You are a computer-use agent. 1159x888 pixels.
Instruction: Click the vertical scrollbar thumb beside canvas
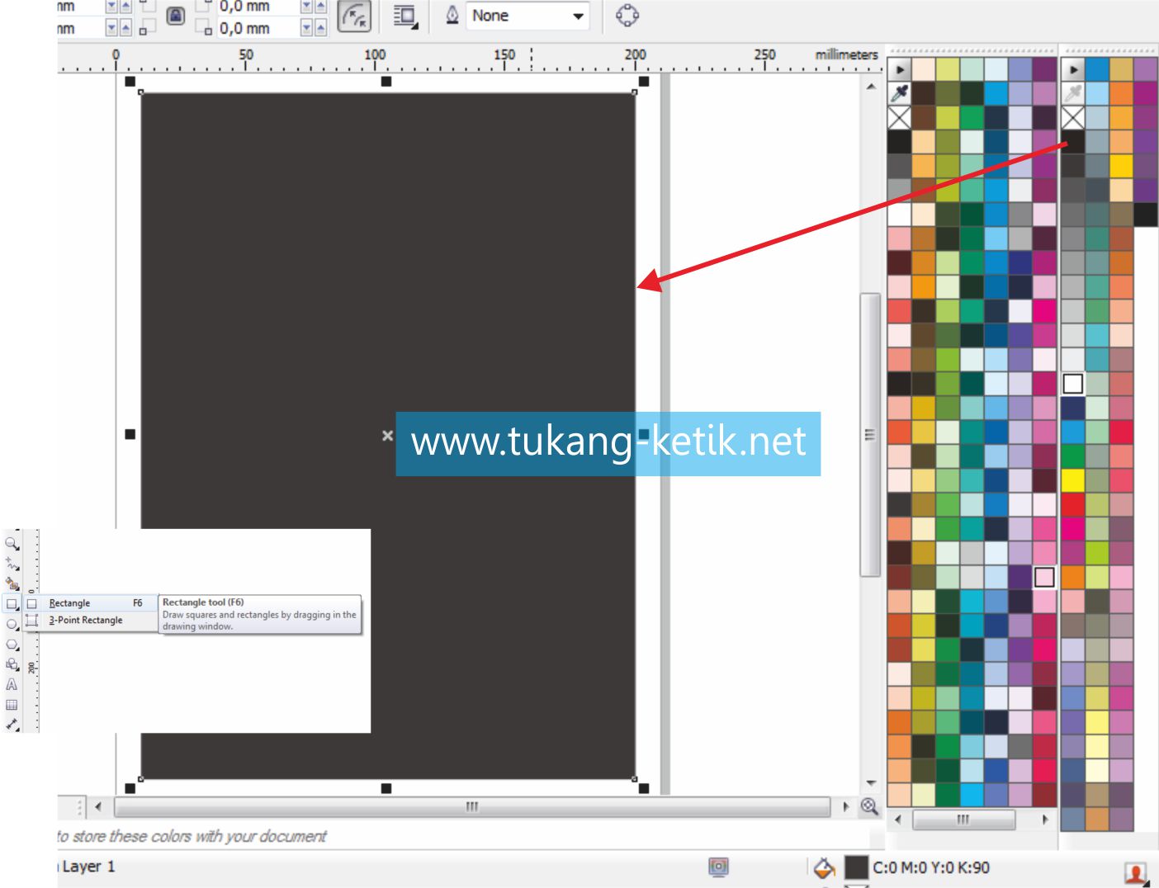click(870, 434)
